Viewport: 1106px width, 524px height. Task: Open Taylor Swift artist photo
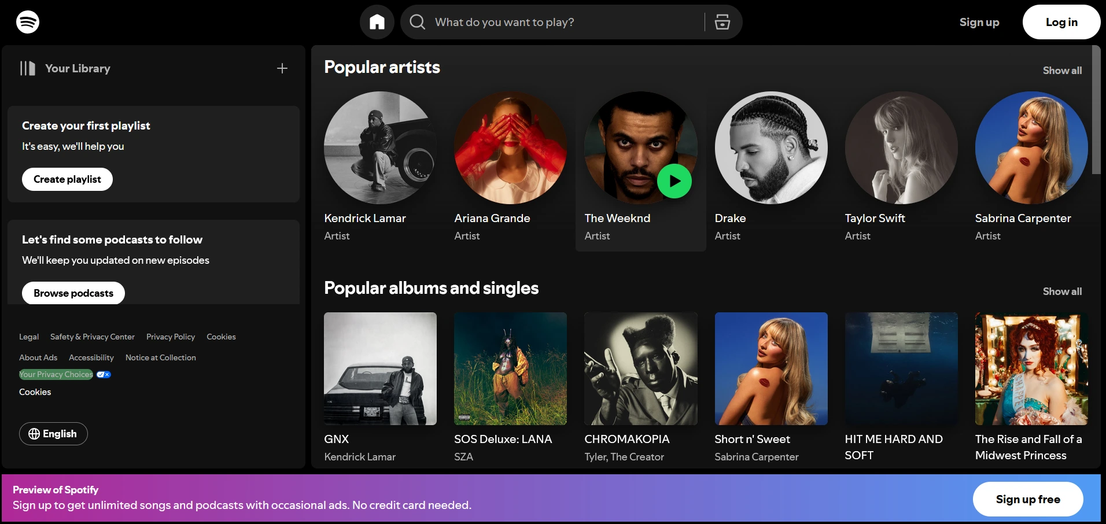[x=901, y=147]
